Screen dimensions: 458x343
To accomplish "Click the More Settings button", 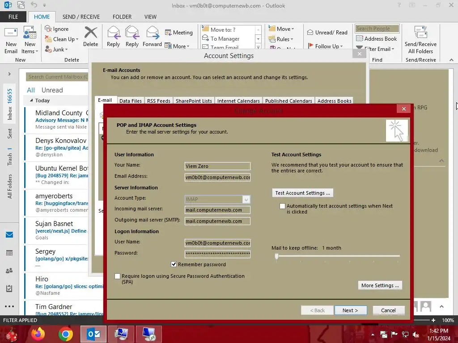I will click(x=380, y=285).
